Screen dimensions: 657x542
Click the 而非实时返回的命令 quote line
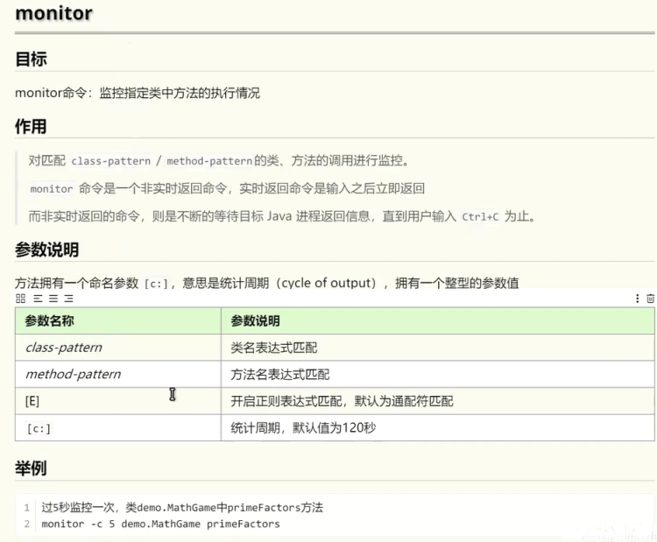click(x=281, y=216)
